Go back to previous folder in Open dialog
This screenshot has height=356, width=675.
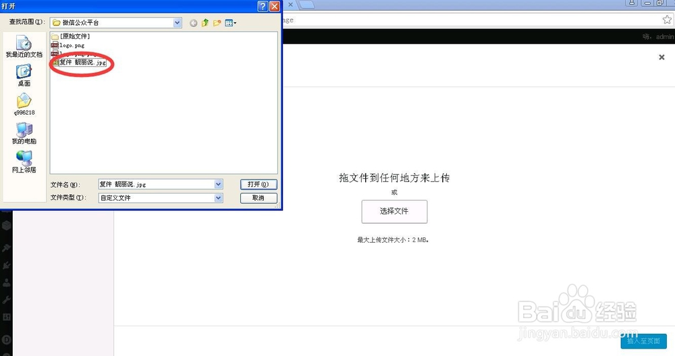click(x=193, y=23)
